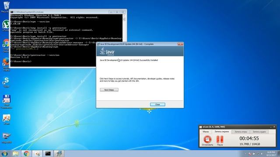Image resolution: width=280 pixels, height=157 pixels.
Task: Open Chrome from the taskbar
Action: [26, 154]
